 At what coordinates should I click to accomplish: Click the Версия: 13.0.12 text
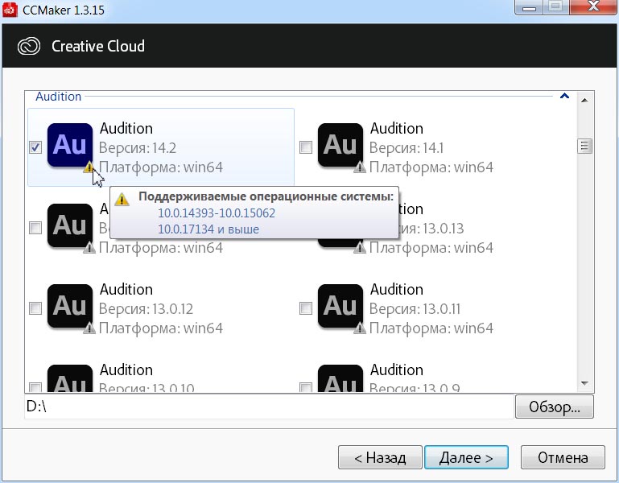pyautogui.click(x=146, y=309)
